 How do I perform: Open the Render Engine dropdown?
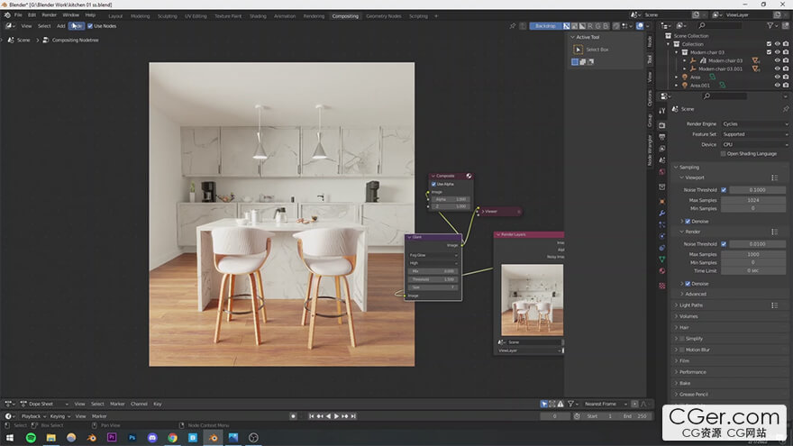[754, 124]
